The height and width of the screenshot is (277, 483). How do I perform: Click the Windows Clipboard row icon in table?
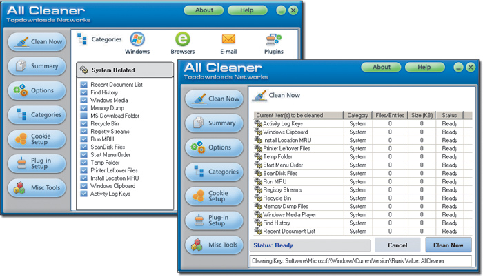point(258,132)
